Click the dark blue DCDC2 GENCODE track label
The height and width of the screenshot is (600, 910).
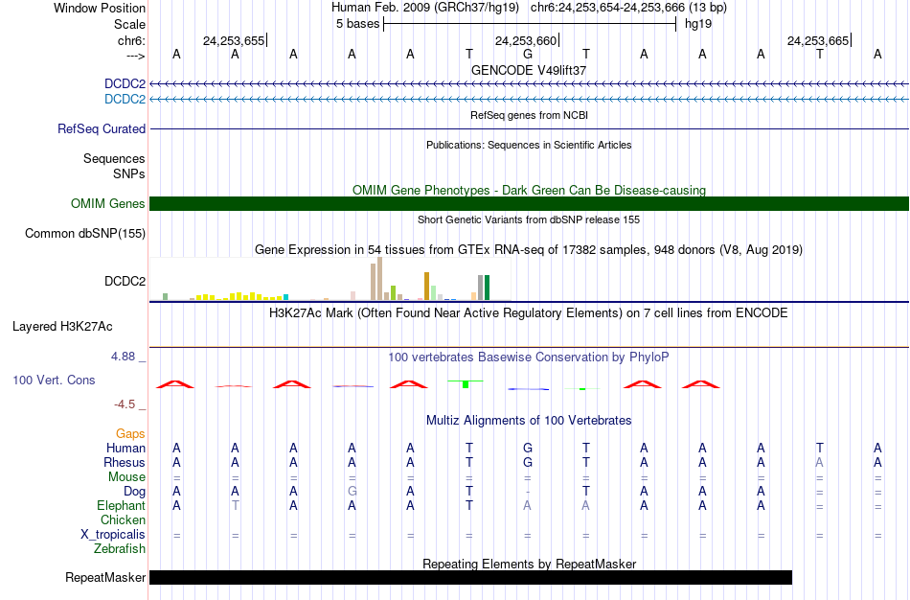click(125, 83)
